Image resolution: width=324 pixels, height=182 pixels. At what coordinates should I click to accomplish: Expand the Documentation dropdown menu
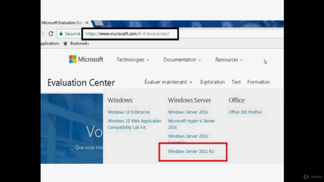click(x=182, y=60)
